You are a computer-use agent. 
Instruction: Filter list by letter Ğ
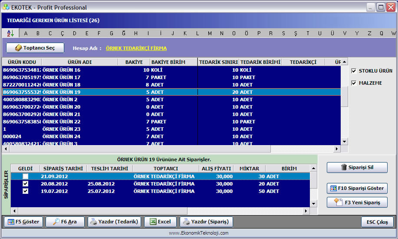pos(124,33)
